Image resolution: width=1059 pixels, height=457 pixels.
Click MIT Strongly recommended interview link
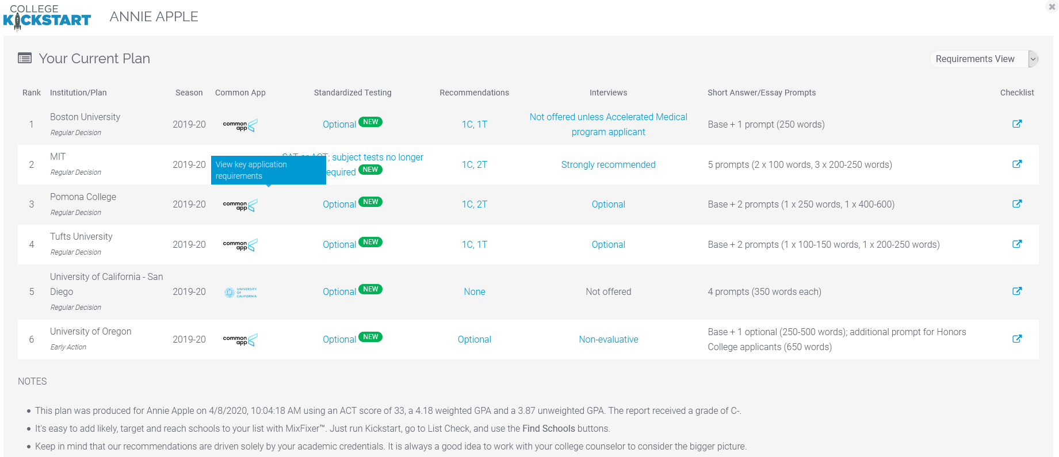(608, 164)
